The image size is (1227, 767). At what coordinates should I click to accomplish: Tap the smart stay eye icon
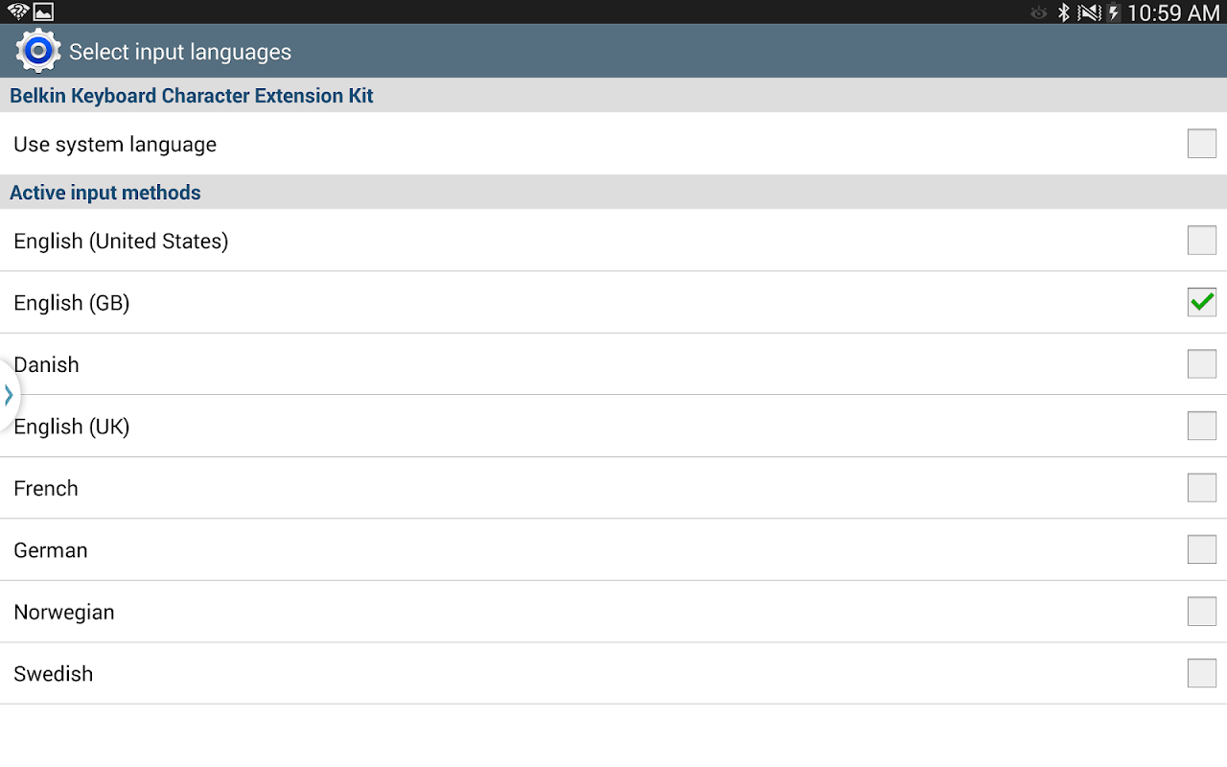(1038, 12)
